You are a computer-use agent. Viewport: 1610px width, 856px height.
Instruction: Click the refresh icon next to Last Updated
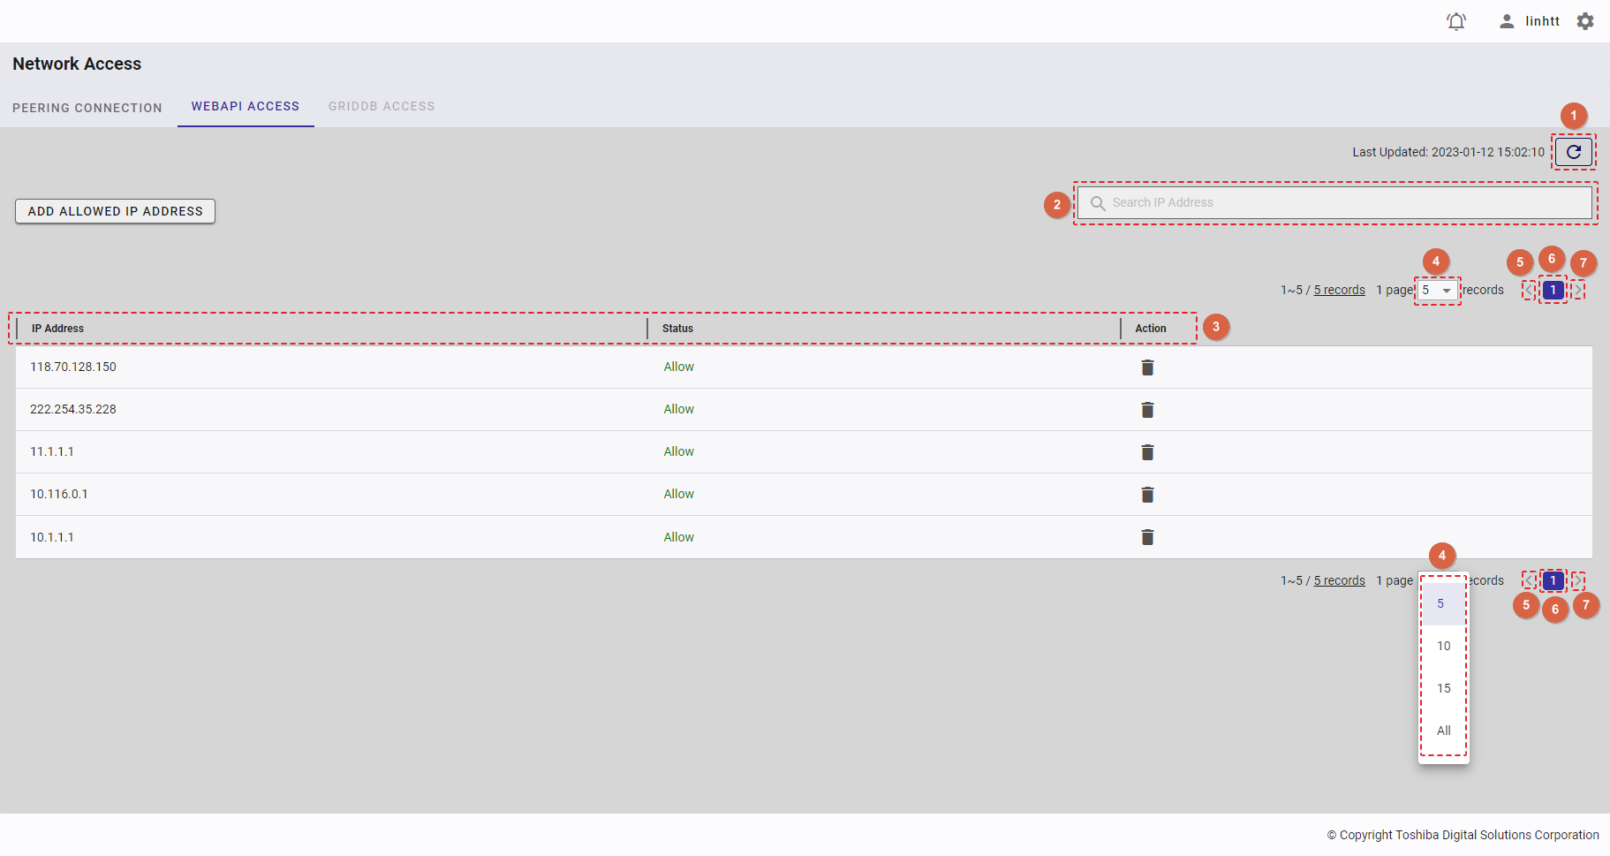pyautogui.click(x=1573, y=152)
